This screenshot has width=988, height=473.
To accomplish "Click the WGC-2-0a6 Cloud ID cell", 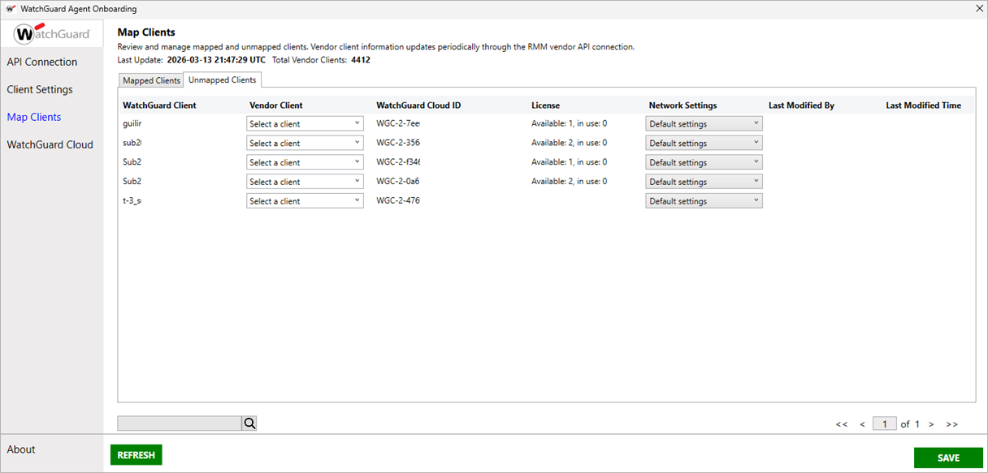I will [x=398, y=182].
